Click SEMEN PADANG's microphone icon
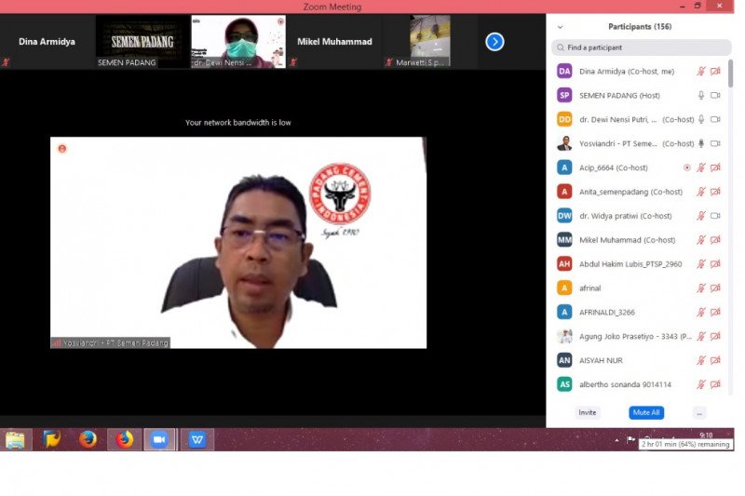Viewport: 745px width, 496px height. (701, 95)
